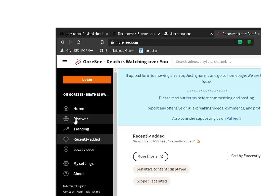Open Trending in the sidebar
Viewport: 261px width, 196px height.
pos(85,129)
